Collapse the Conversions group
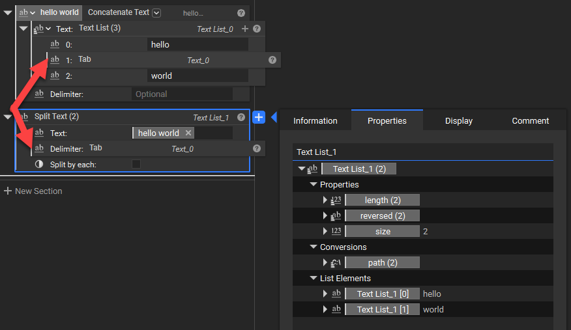Image resolution: width=571 pixels, height=330 pixels. tap(314, 247)
